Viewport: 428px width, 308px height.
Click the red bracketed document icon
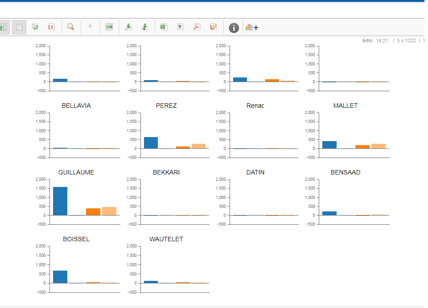51,27
